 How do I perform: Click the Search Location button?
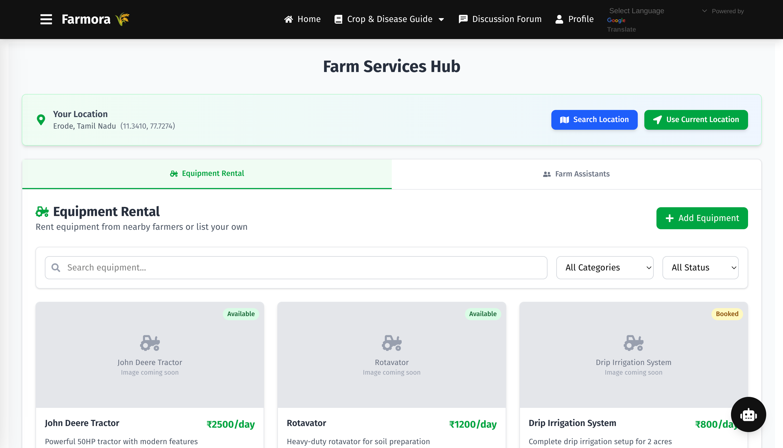(x=594, y=120)
